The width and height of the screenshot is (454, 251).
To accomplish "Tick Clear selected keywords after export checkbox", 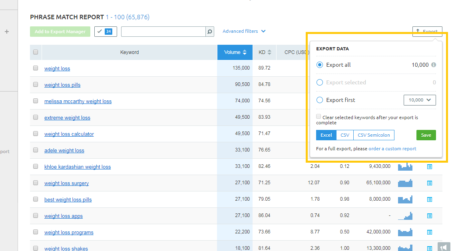I will click(319, 116).
